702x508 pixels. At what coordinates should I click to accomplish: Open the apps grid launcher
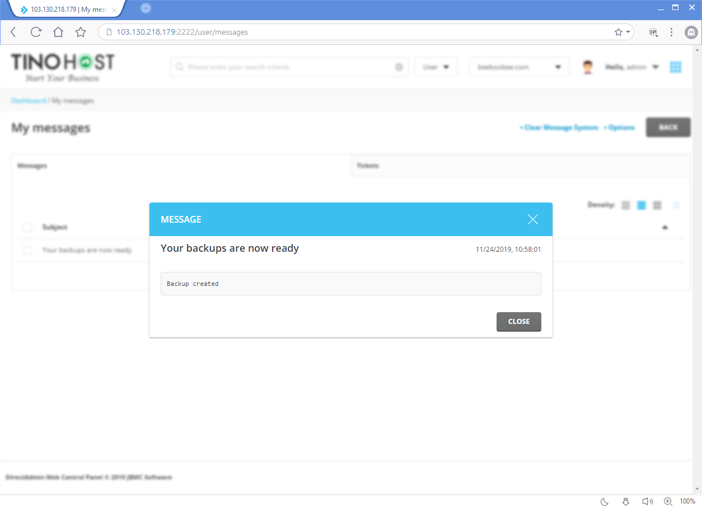[676, 67]
